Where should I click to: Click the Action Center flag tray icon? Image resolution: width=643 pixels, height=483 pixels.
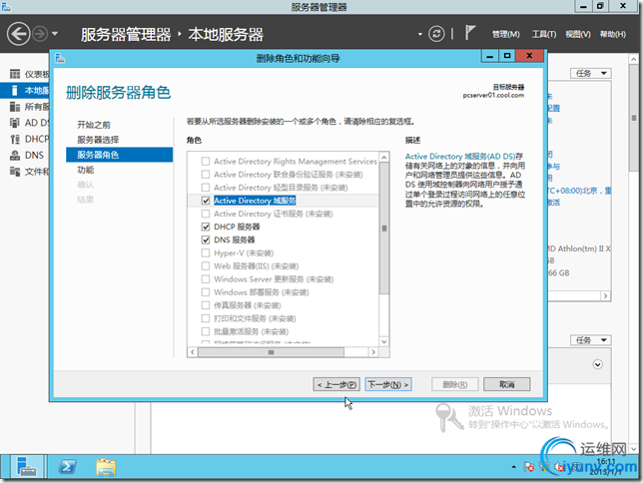tap(528, 467)
